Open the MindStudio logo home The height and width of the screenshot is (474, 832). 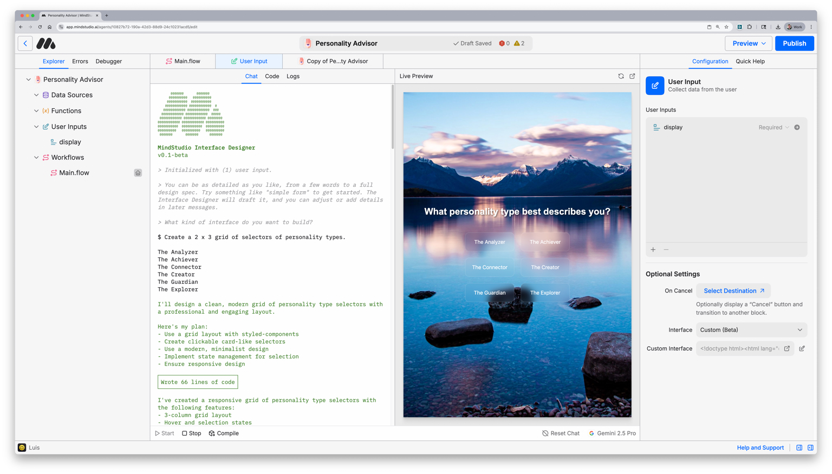[46, 43]
